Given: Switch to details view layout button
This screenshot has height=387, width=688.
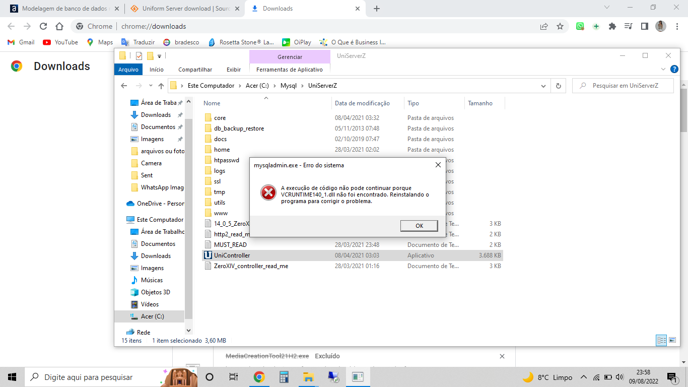Looking at the screenshot, I should click(x=661, y=341).
